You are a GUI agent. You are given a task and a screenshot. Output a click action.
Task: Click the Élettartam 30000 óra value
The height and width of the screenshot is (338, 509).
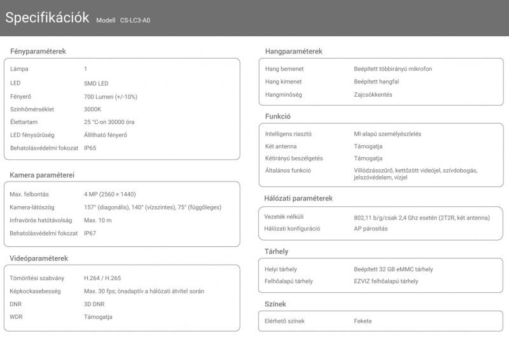(109, 122)
